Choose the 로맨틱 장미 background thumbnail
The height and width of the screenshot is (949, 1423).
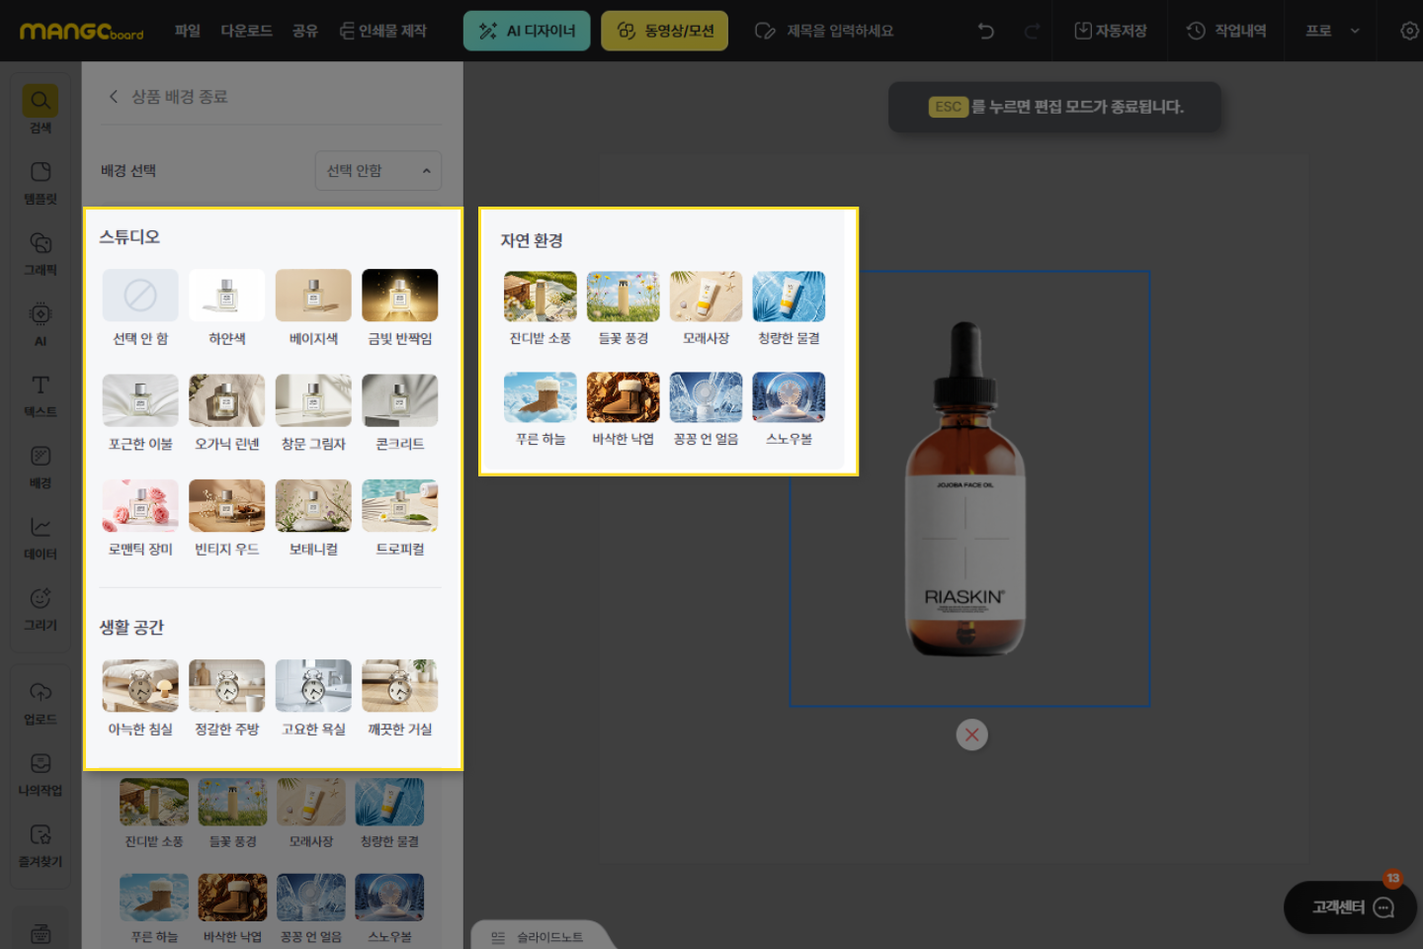coord(140,506)
